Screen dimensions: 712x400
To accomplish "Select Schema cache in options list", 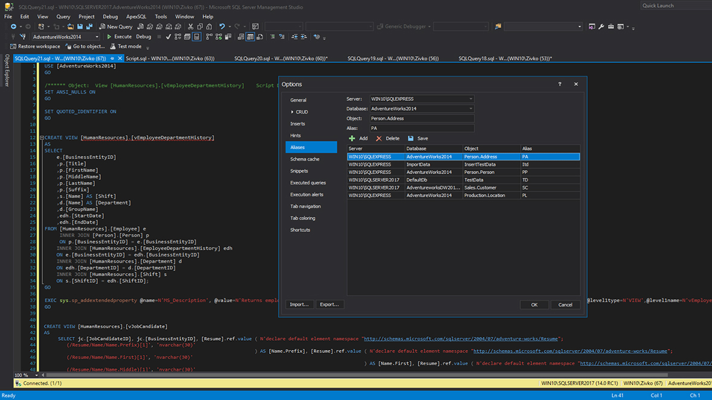I will click(x=305, y=159).
